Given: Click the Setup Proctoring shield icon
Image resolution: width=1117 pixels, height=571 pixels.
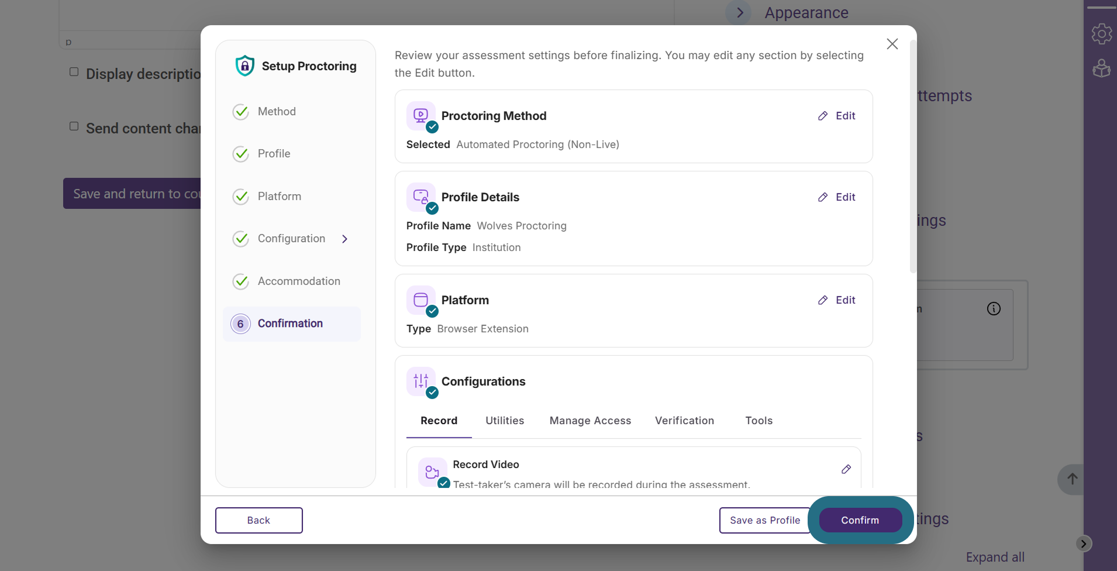Looking at the screenshot, I should (245, 66).
